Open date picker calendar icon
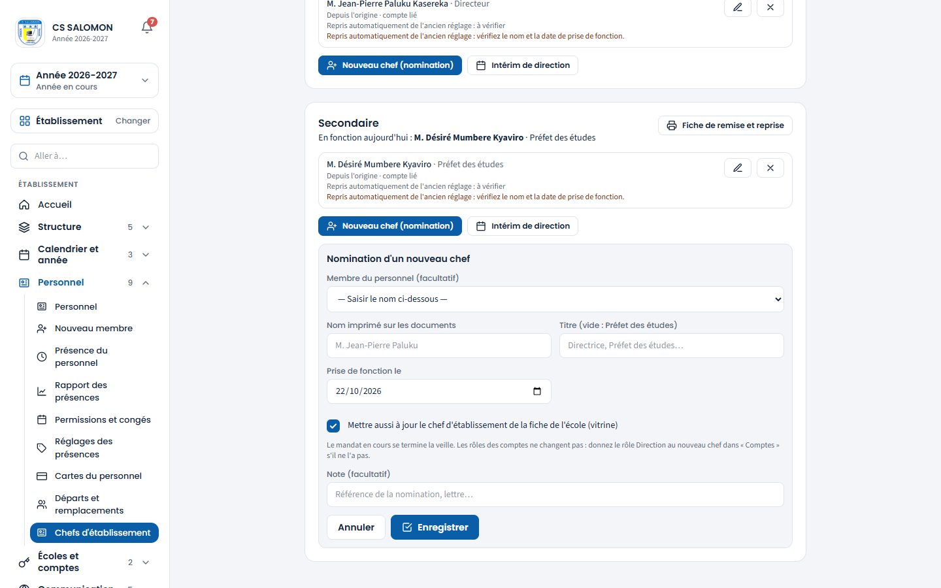Screen dimensions: 941x588 click(x=537, y=391)
